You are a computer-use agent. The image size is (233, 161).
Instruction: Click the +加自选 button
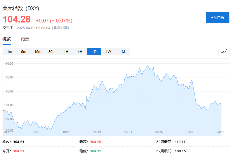pos(218,18)
